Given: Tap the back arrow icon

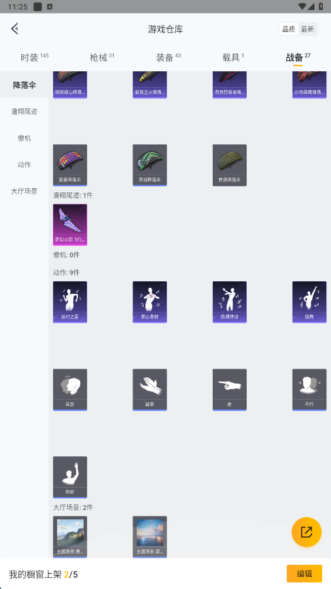Looking at the screenshot, I should point(15,28).
